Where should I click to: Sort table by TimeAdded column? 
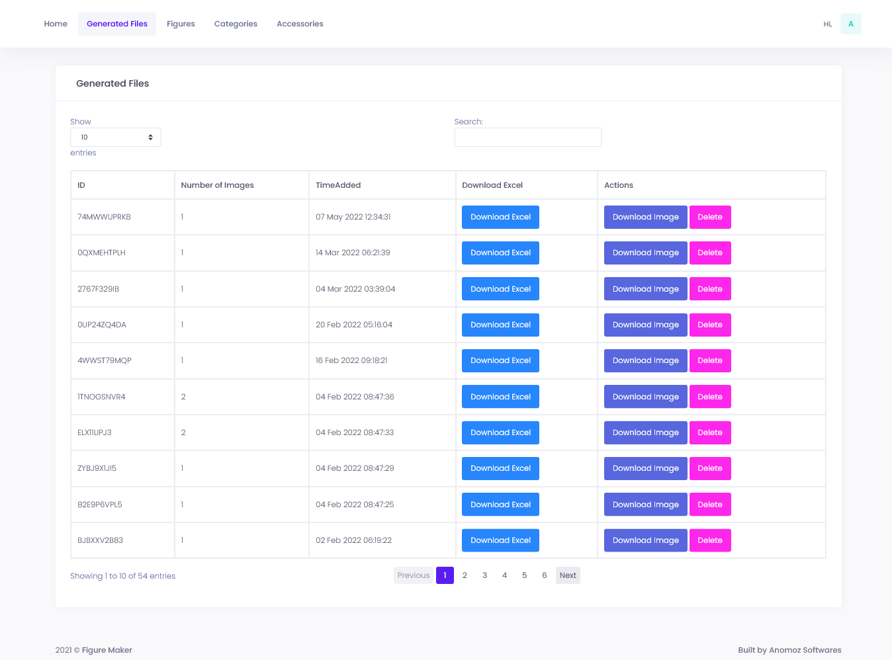tap(338, 185)
